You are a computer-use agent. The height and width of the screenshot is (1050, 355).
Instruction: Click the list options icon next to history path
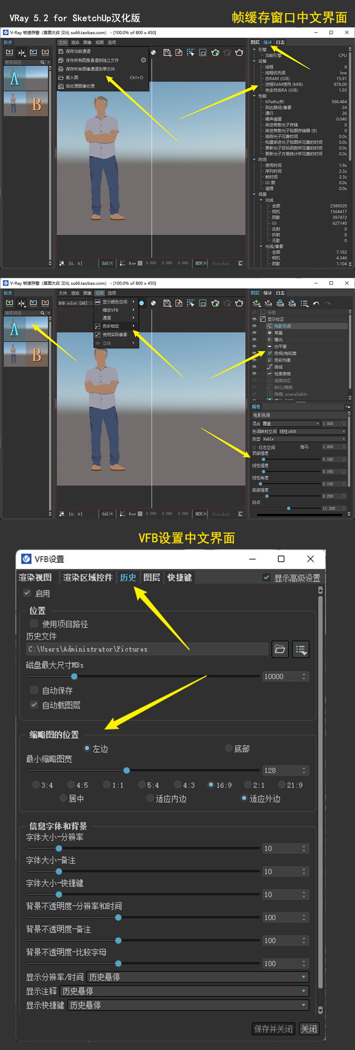click(301, 649)
